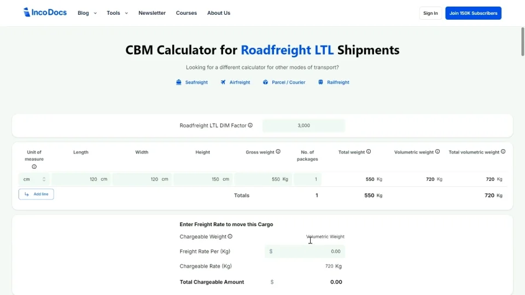Click info icon next to Chargeable Weight
525x295 pixels.
(x=230, y=237)
